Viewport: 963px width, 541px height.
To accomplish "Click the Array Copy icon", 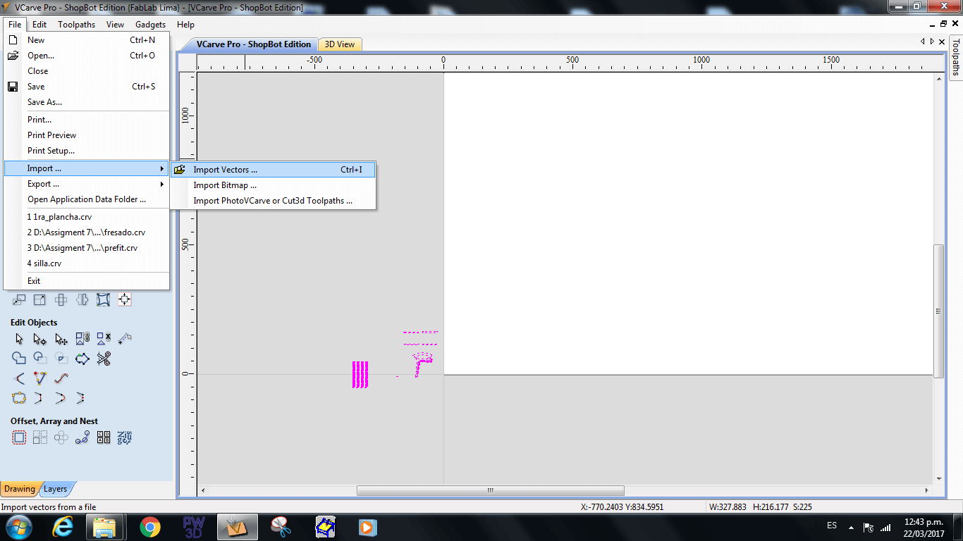I will point(40,437).
